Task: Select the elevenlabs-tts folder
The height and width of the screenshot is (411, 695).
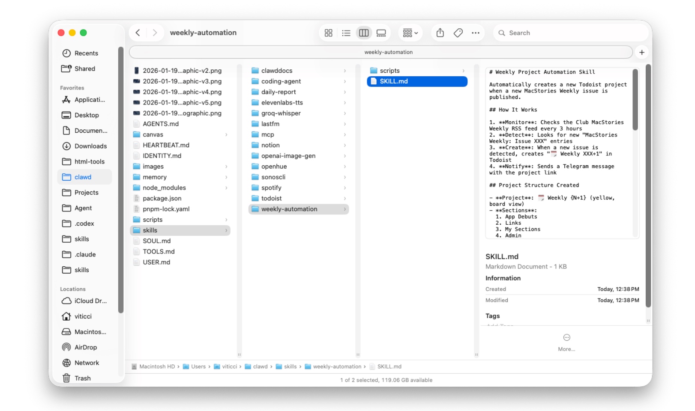Action: click(x=299, y=103)
